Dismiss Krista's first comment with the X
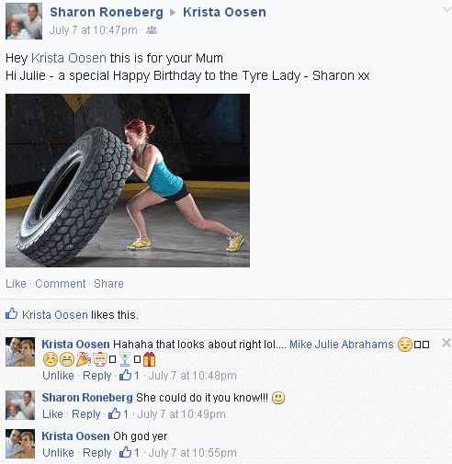 (446, 343)
